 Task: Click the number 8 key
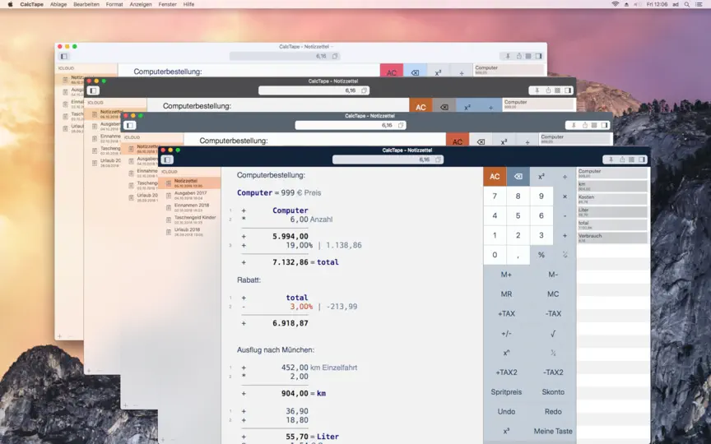pyautogui.click(x=518, y=197)
